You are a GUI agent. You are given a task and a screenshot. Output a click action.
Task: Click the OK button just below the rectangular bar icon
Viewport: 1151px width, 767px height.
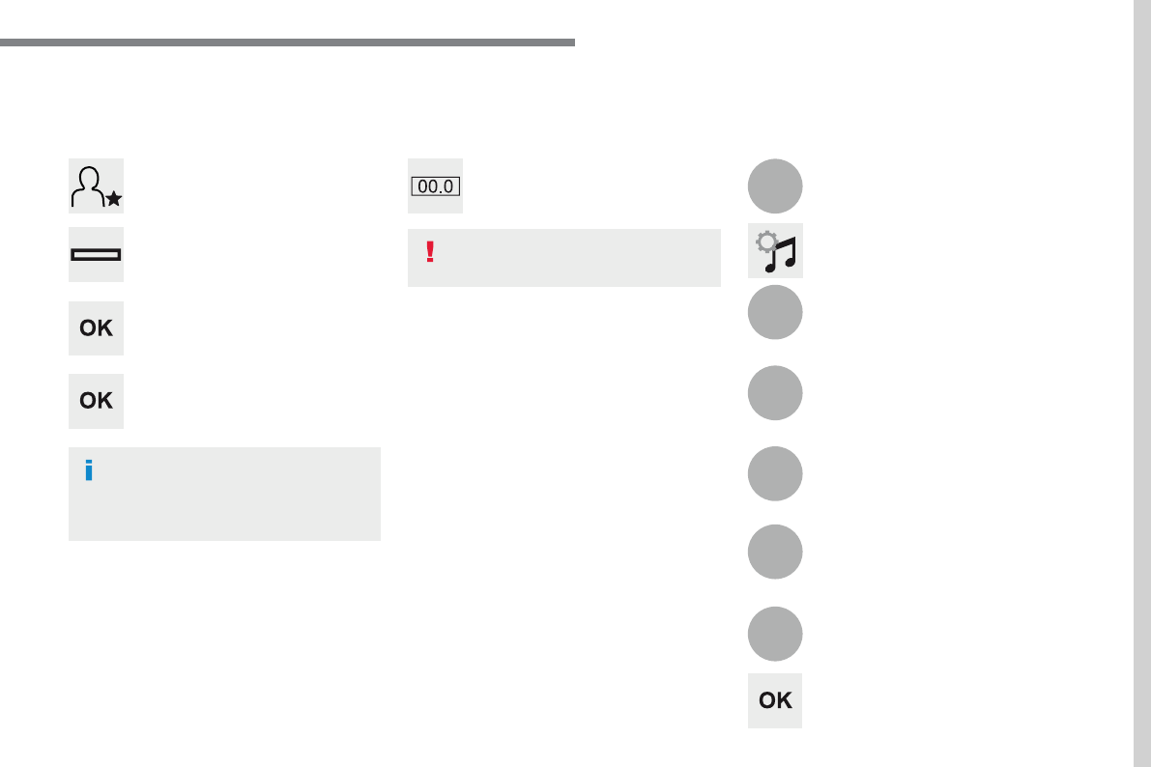coord(97,328)
